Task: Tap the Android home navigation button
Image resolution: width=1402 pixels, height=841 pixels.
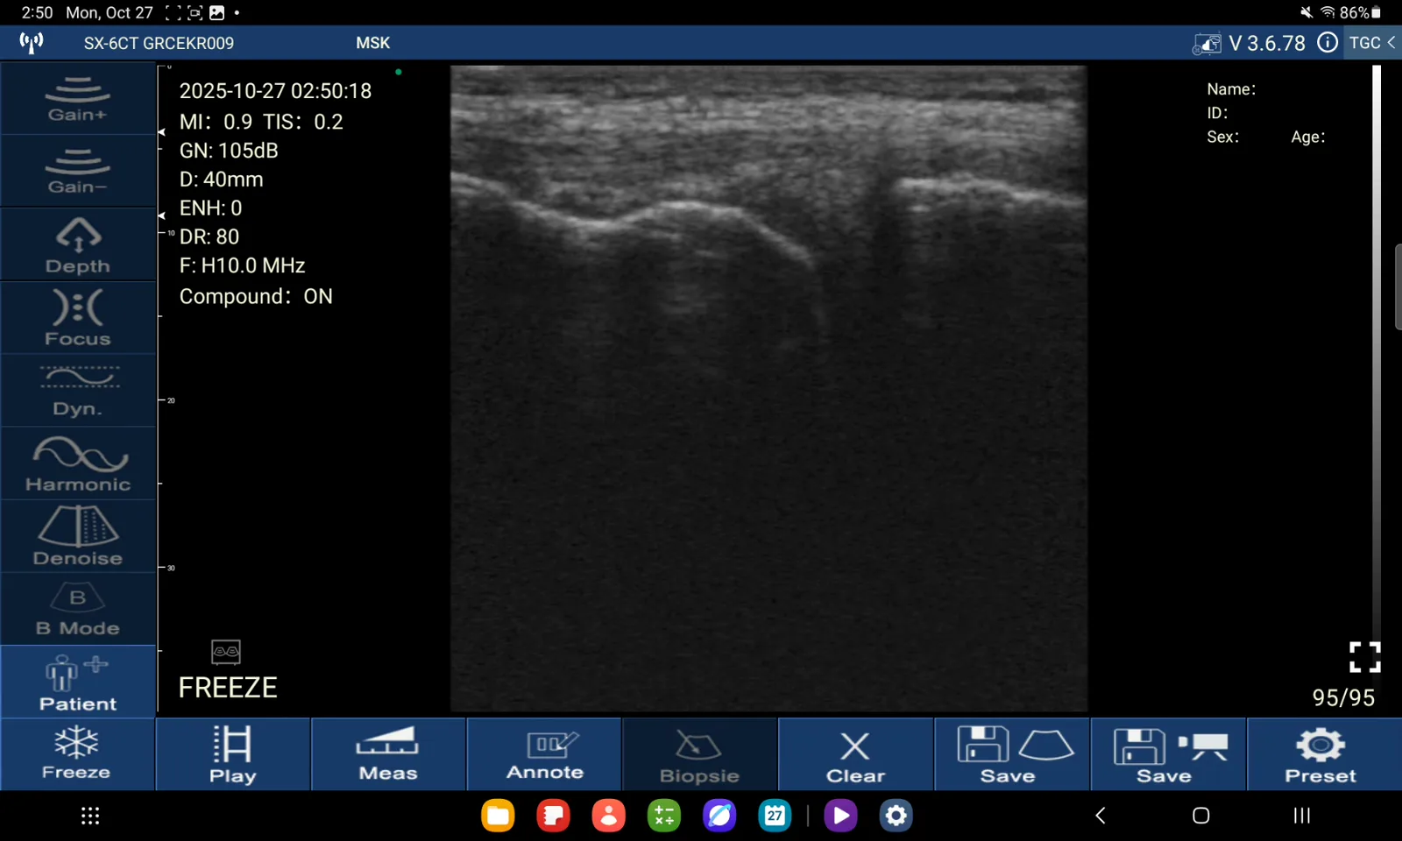Action: pos(1201,816)
